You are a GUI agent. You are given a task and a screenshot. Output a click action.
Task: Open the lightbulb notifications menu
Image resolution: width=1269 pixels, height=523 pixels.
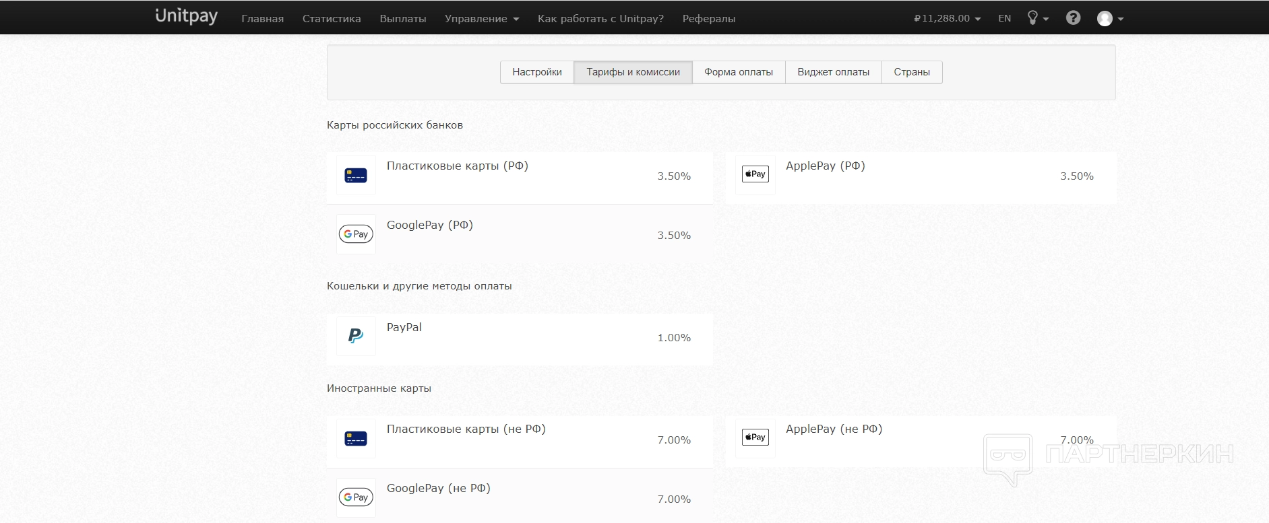1037,18
